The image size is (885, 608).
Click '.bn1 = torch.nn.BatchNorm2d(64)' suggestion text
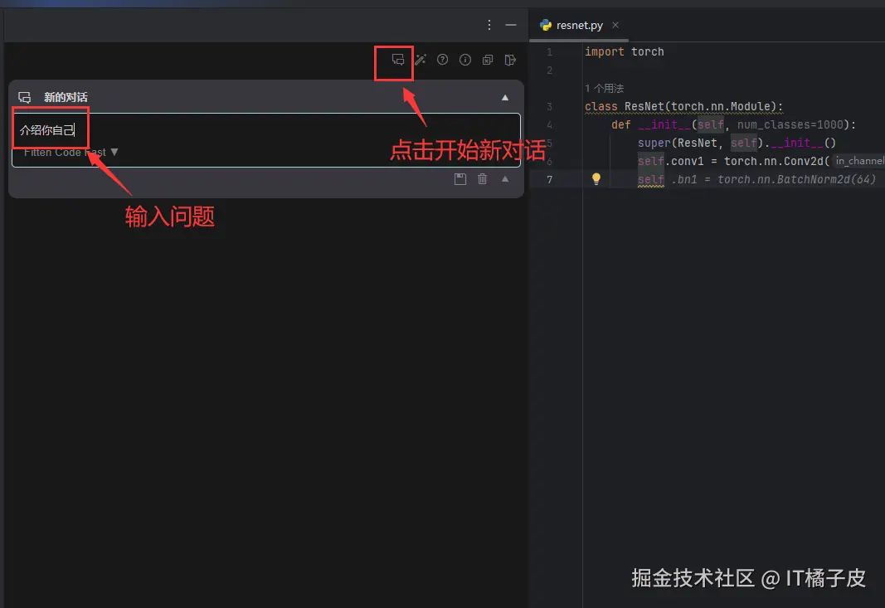tap(773, 179)
